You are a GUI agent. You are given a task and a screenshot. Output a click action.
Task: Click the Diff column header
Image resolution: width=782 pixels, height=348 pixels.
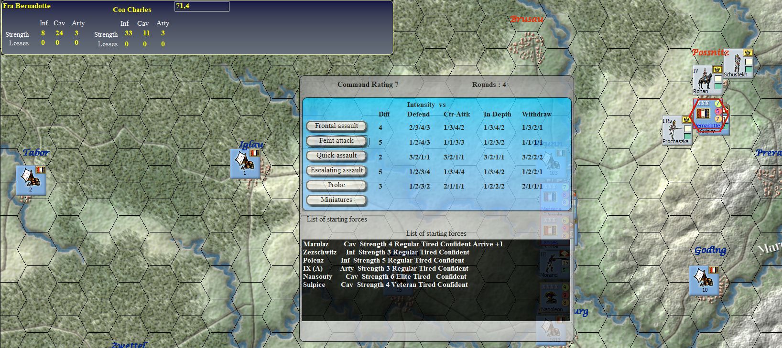tap(384, 115)
